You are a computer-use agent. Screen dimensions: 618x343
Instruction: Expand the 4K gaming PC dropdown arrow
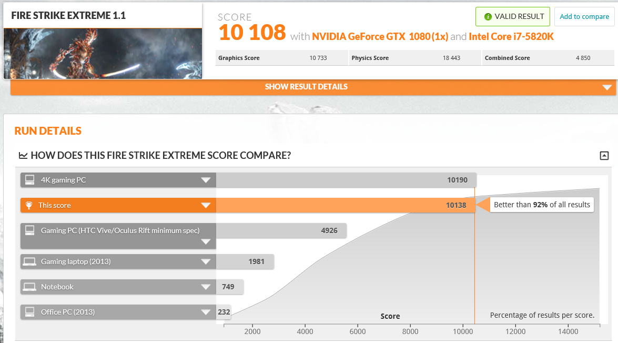tap(206, 180)
